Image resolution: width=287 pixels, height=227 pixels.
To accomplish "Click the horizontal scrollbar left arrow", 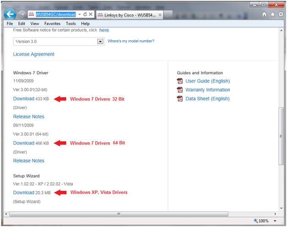I will coord(6,214).
